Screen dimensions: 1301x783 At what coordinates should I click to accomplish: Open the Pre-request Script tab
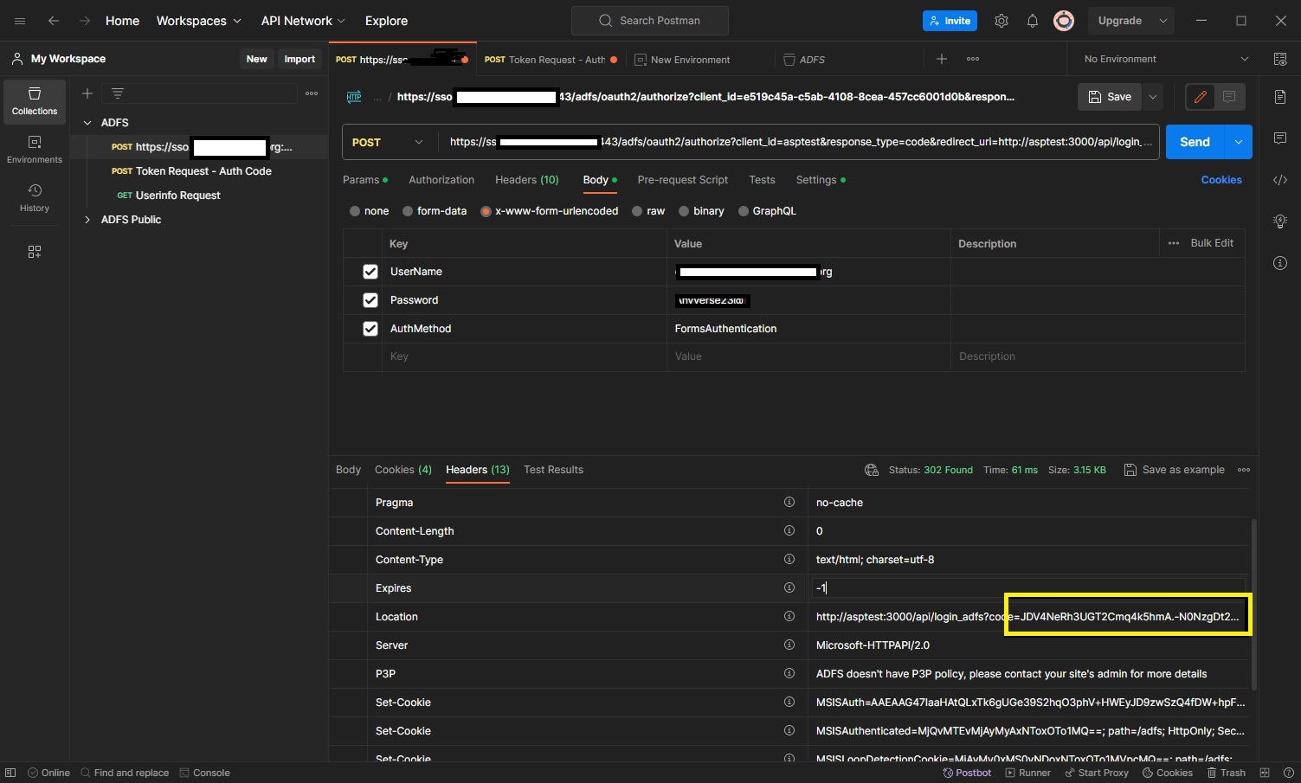tap(683, 180)
